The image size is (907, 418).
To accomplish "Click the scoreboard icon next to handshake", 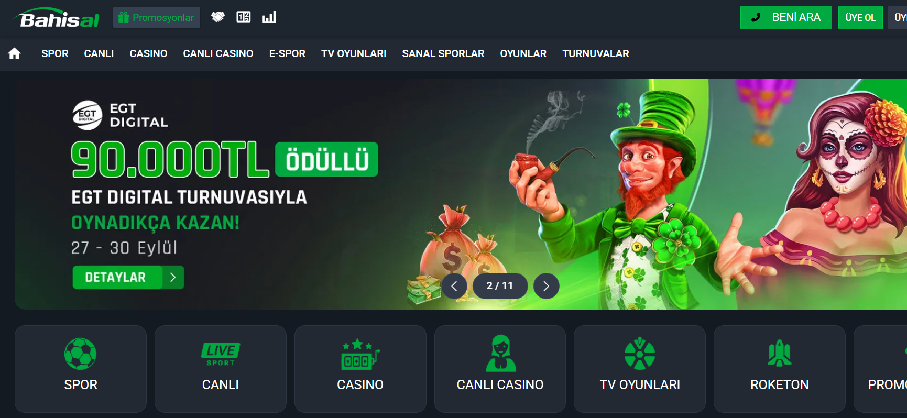I will [x=244, y=17].
